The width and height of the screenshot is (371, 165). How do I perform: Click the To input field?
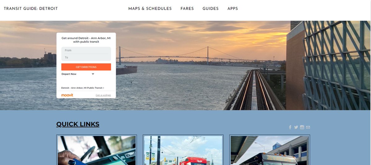tap(86, 57)
